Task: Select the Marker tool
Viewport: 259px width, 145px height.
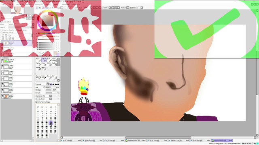Action: coord(38,64)
